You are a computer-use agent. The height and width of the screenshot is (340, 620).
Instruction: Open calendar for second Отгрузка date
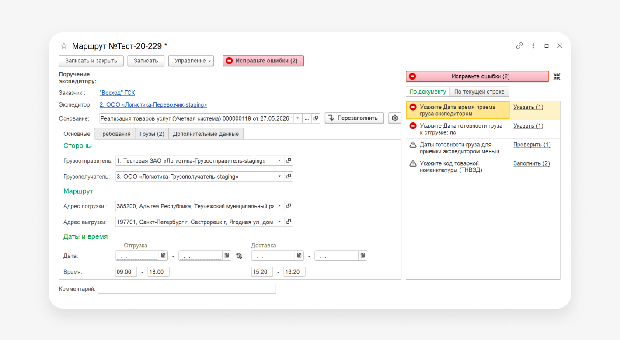(226, 256)
